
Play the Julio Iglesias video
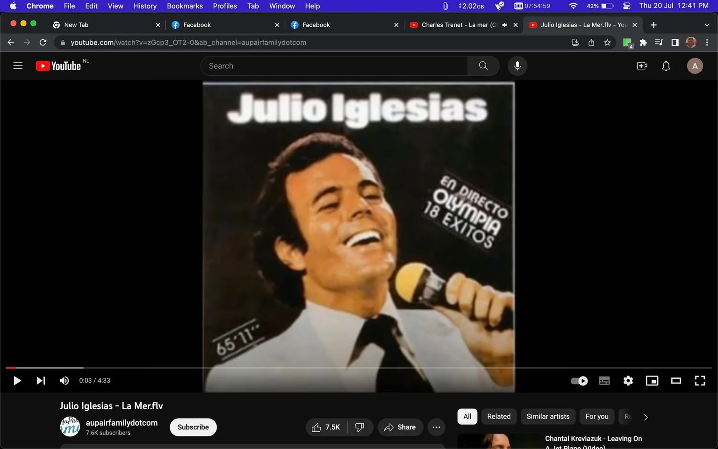click(x=17, y=381)
